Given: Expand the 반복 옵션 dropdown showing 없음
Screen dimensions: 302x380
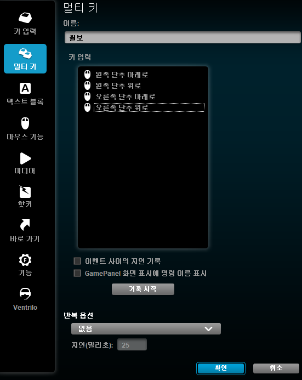Looking at the screenshot, I should click(146, 328).
